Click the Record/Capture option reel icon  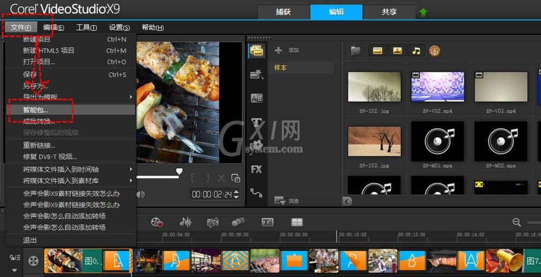(157, 222)
